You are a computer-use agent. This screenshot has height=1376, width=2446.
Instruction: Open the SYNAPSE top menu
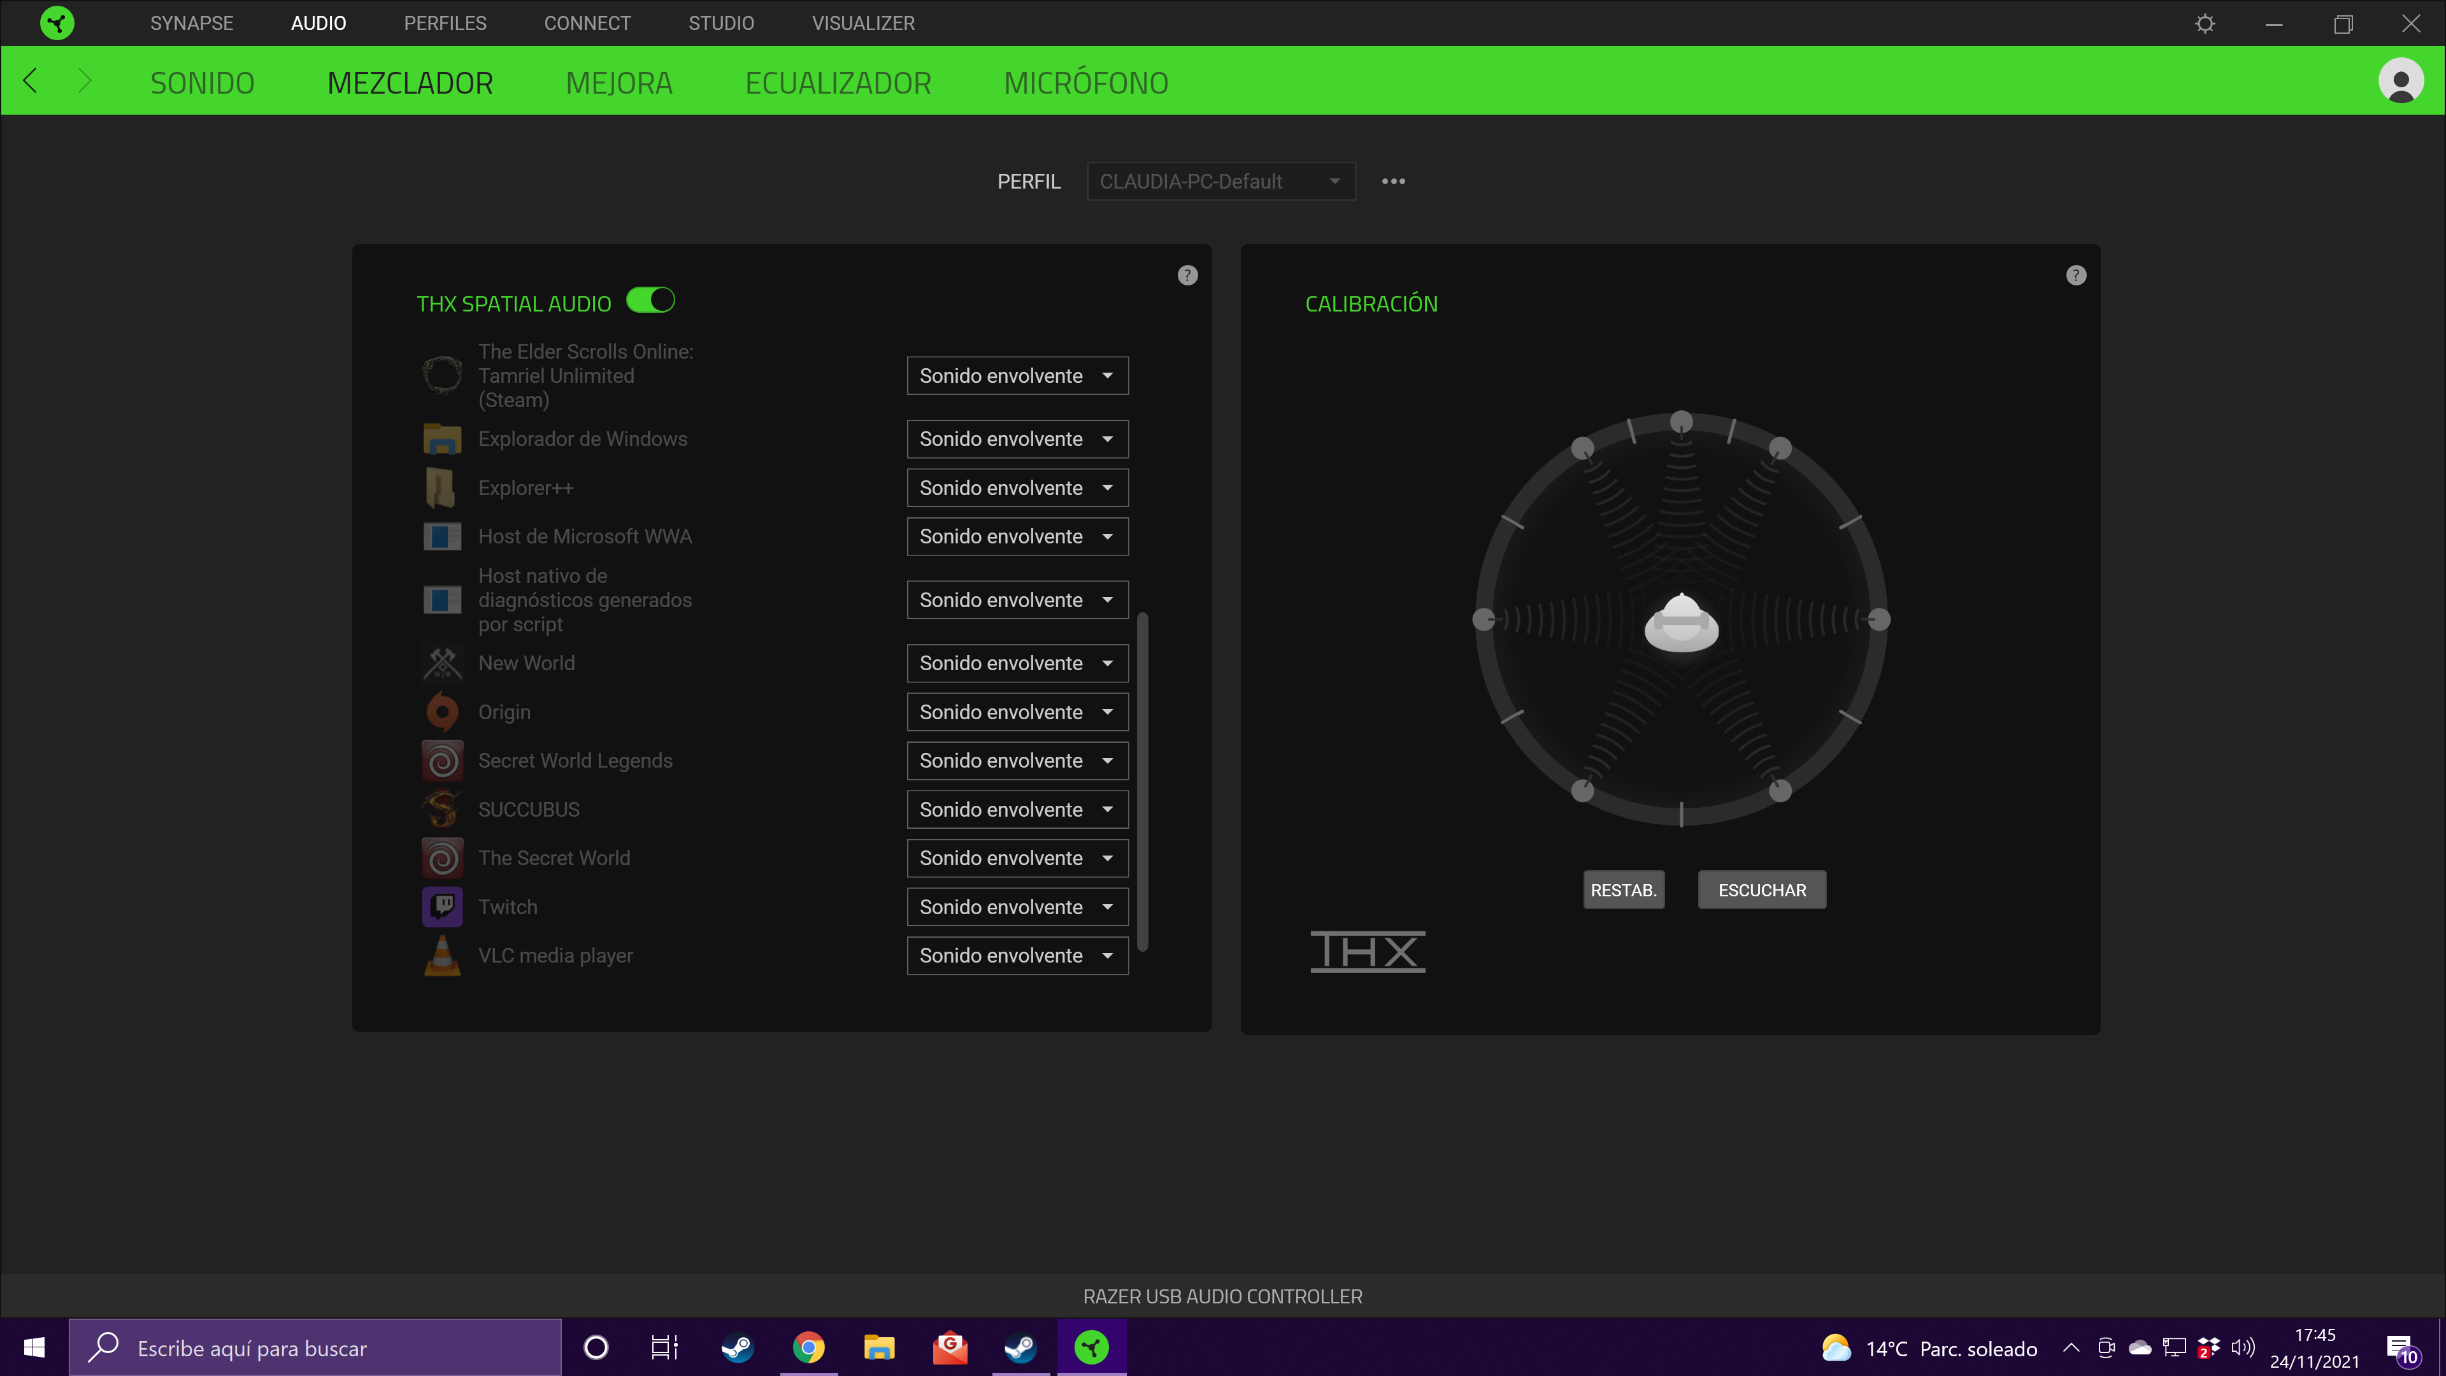click(192, 23)
